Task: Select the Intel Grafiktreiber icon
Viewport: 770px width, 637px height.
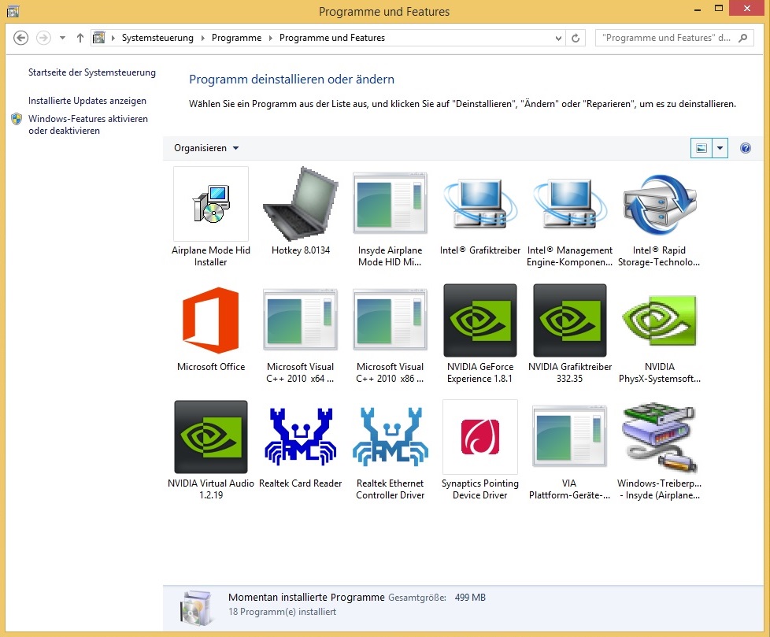Action: (x=480, y=204)
